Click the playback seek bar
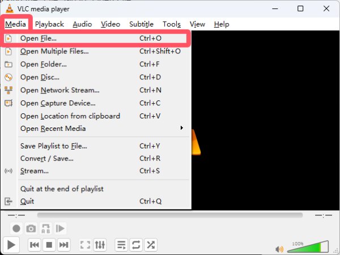 coord(170,215)
